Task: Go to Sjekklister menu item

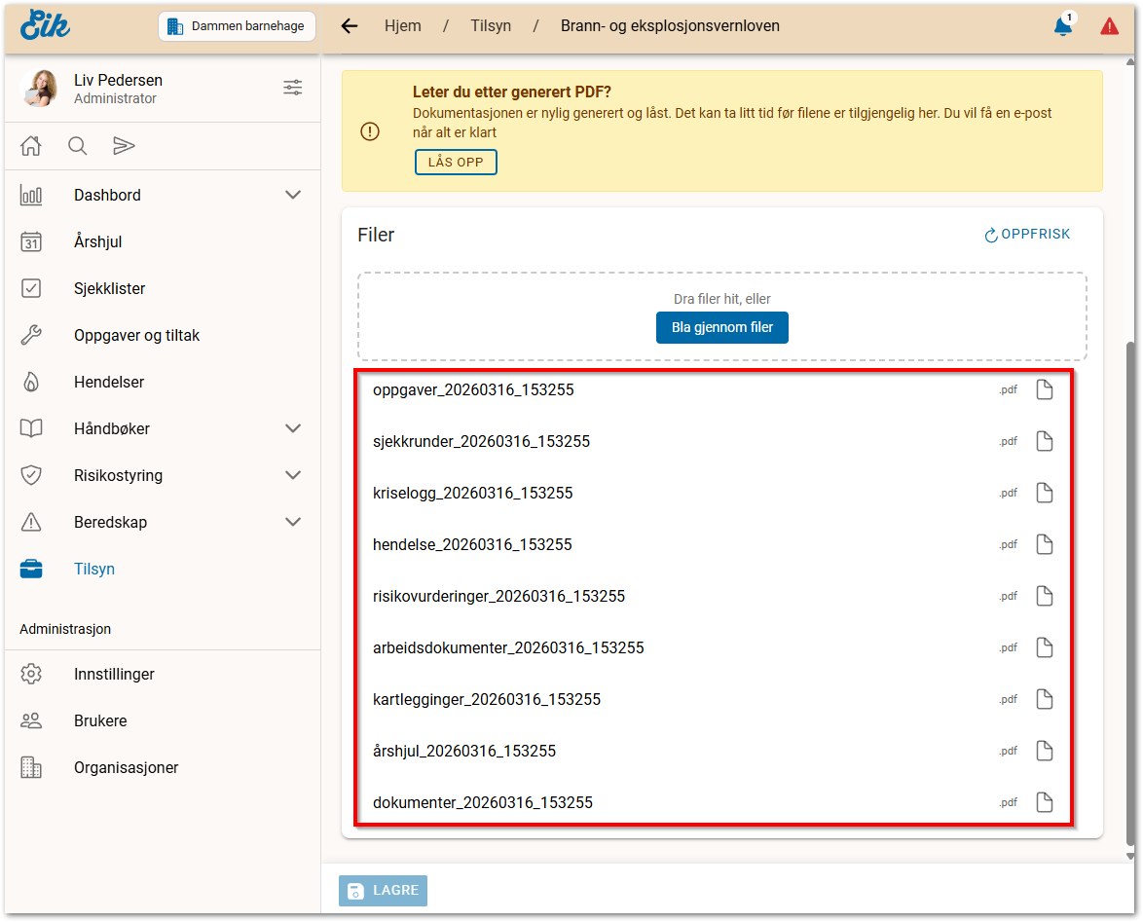Action: [x=109, y=288]
